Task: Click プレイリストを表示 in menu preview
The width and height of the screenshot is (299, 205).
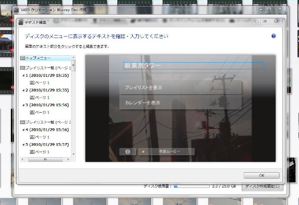Action: (x=181, y=88)
